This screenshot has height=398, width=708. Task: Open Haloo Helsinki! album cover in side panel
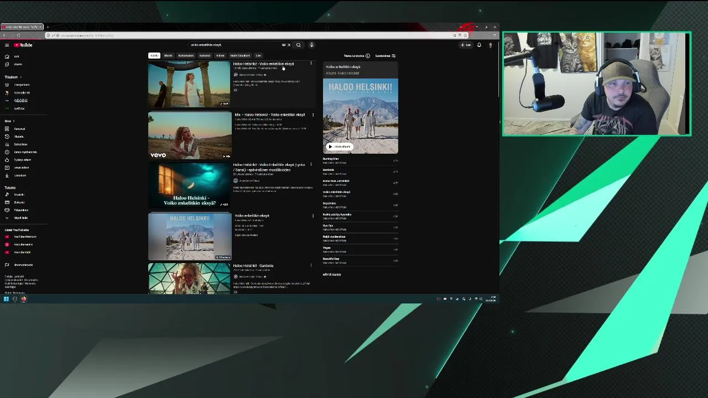[361, 116]
